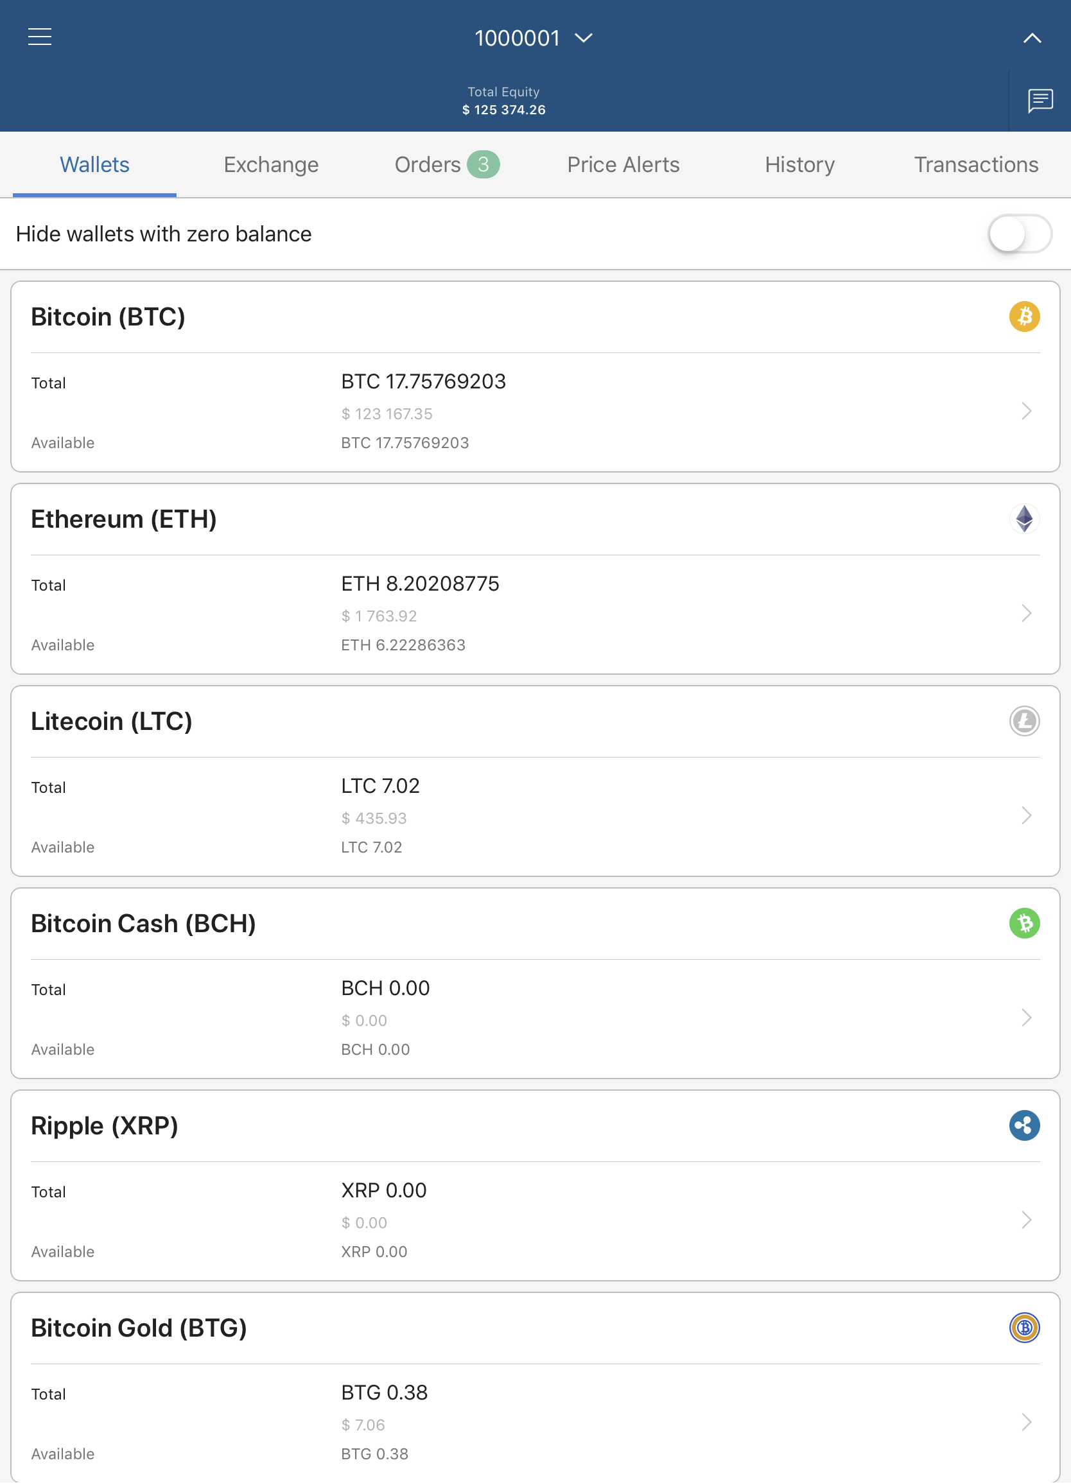The width and height of the screenshot is (1071, 1483).
Task: Open the Ripple wallet via its chevron
Action: coord(1026,1219)
